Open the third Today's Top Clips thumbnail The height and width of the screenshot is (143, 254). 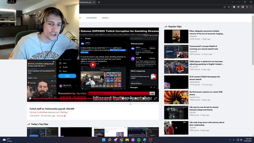coord(110,132)
